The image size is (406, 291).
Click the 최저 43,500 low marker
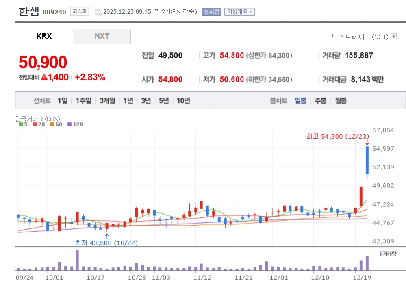[x=106, y=243]
